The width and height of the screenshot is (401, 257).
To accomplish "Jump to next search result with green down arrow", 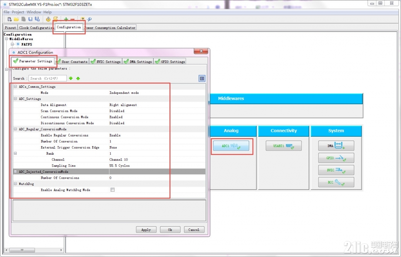I will [x=71, y=78].
